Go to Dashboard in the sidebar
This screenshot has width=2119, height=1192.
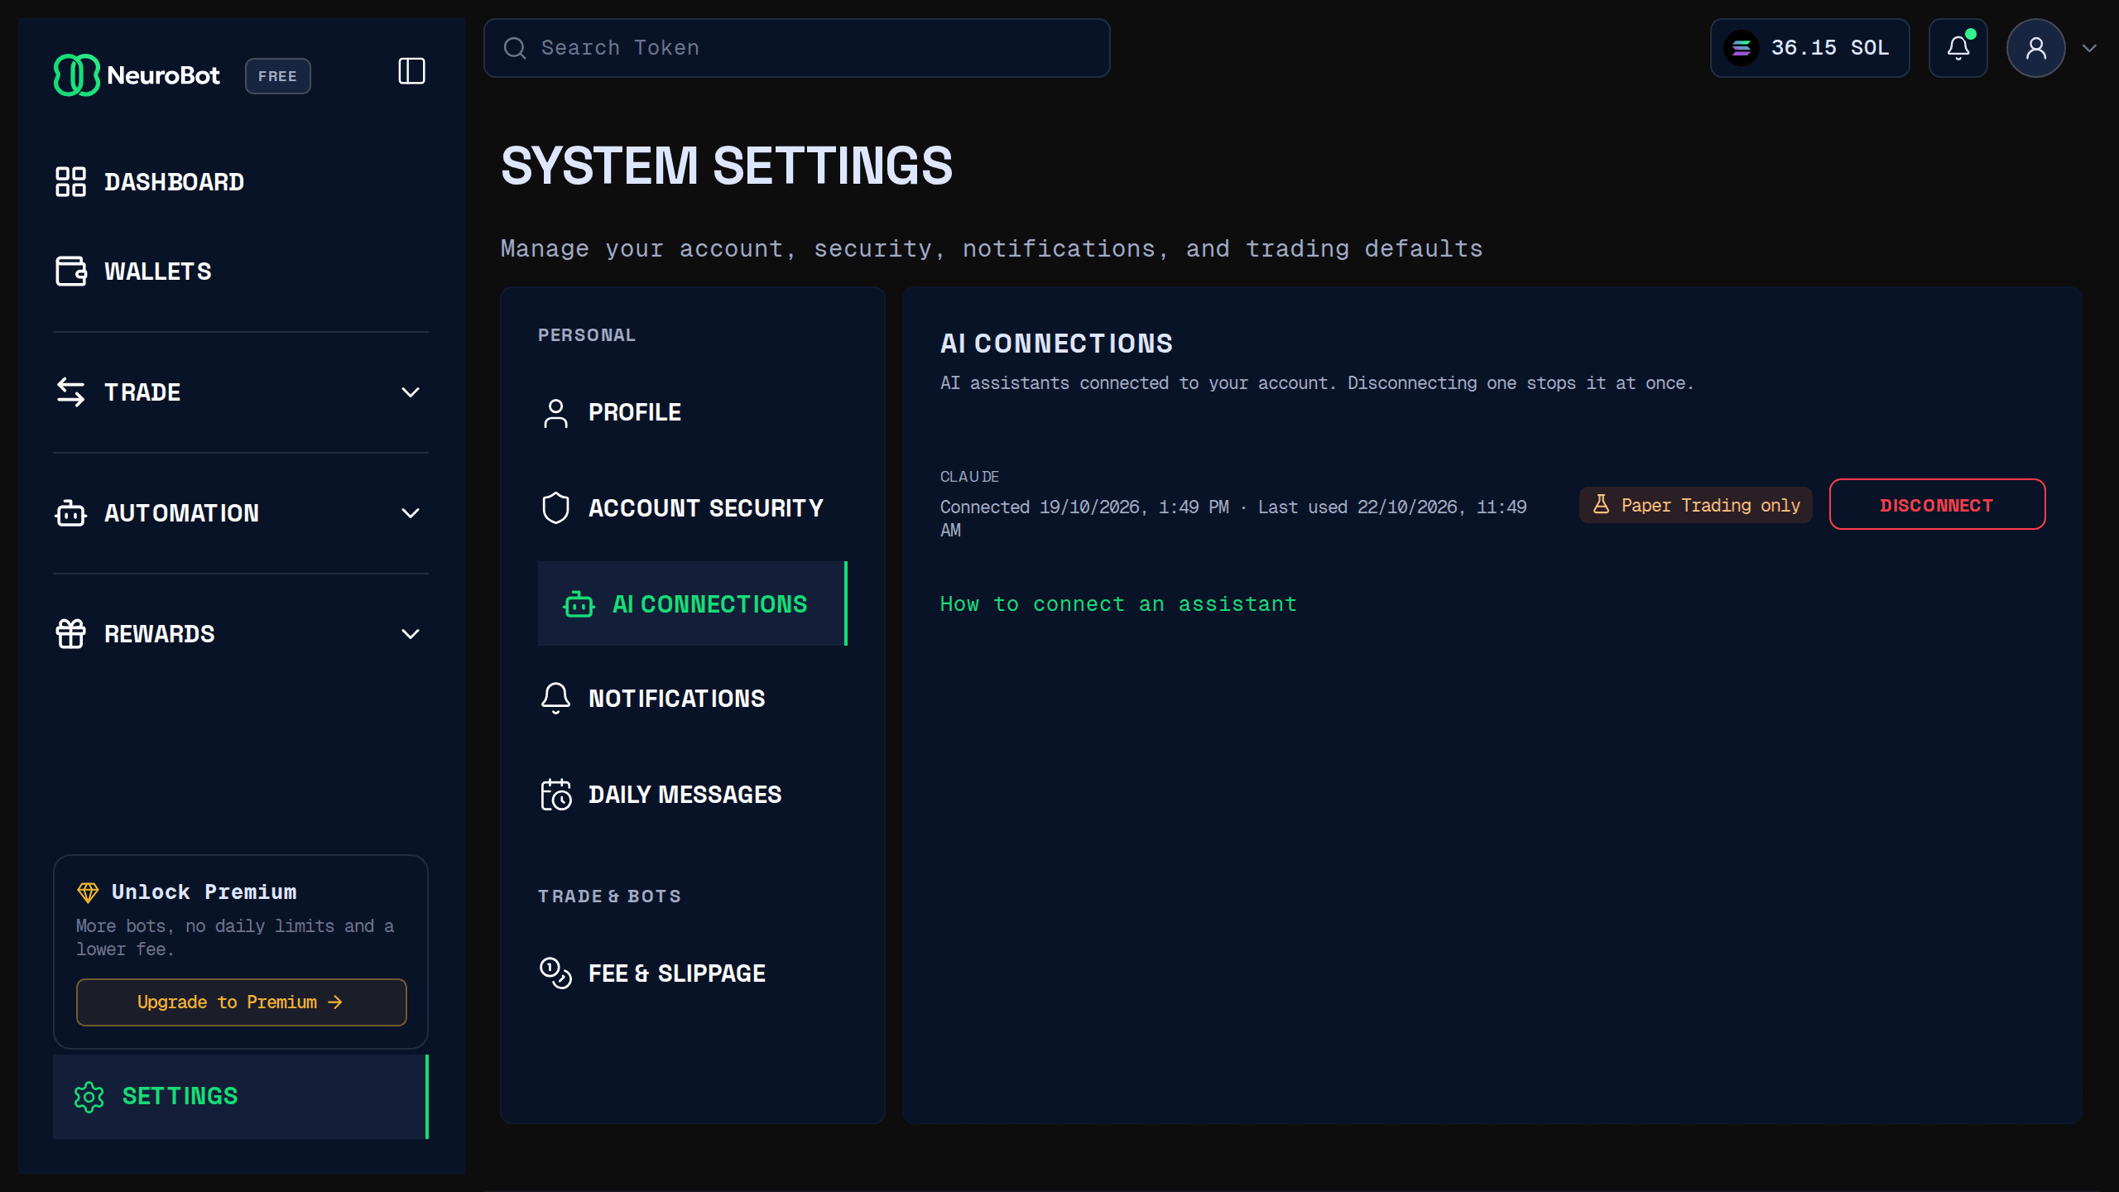241,182
